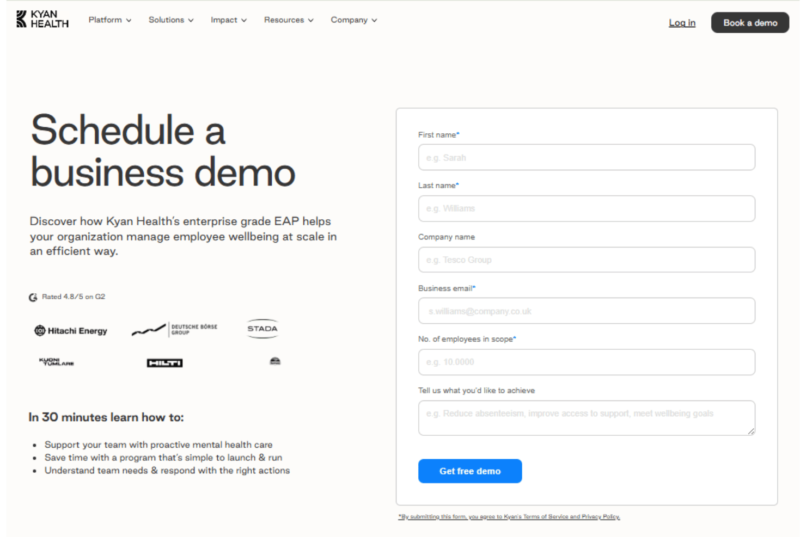Screen dimensions: 806x537
Task: Open the Impact menu
Action: (x=229, y=20)
